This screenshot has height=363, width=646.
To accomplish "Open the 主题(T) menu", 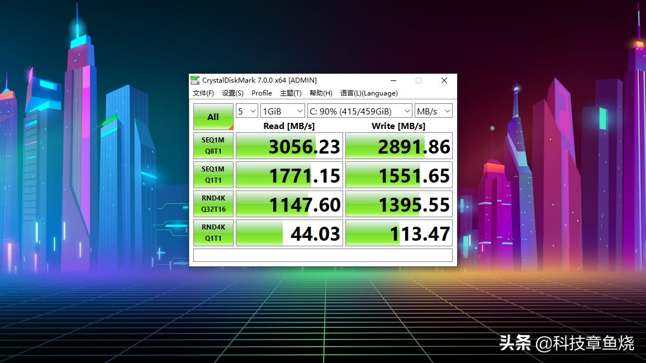I will (291, 93).
